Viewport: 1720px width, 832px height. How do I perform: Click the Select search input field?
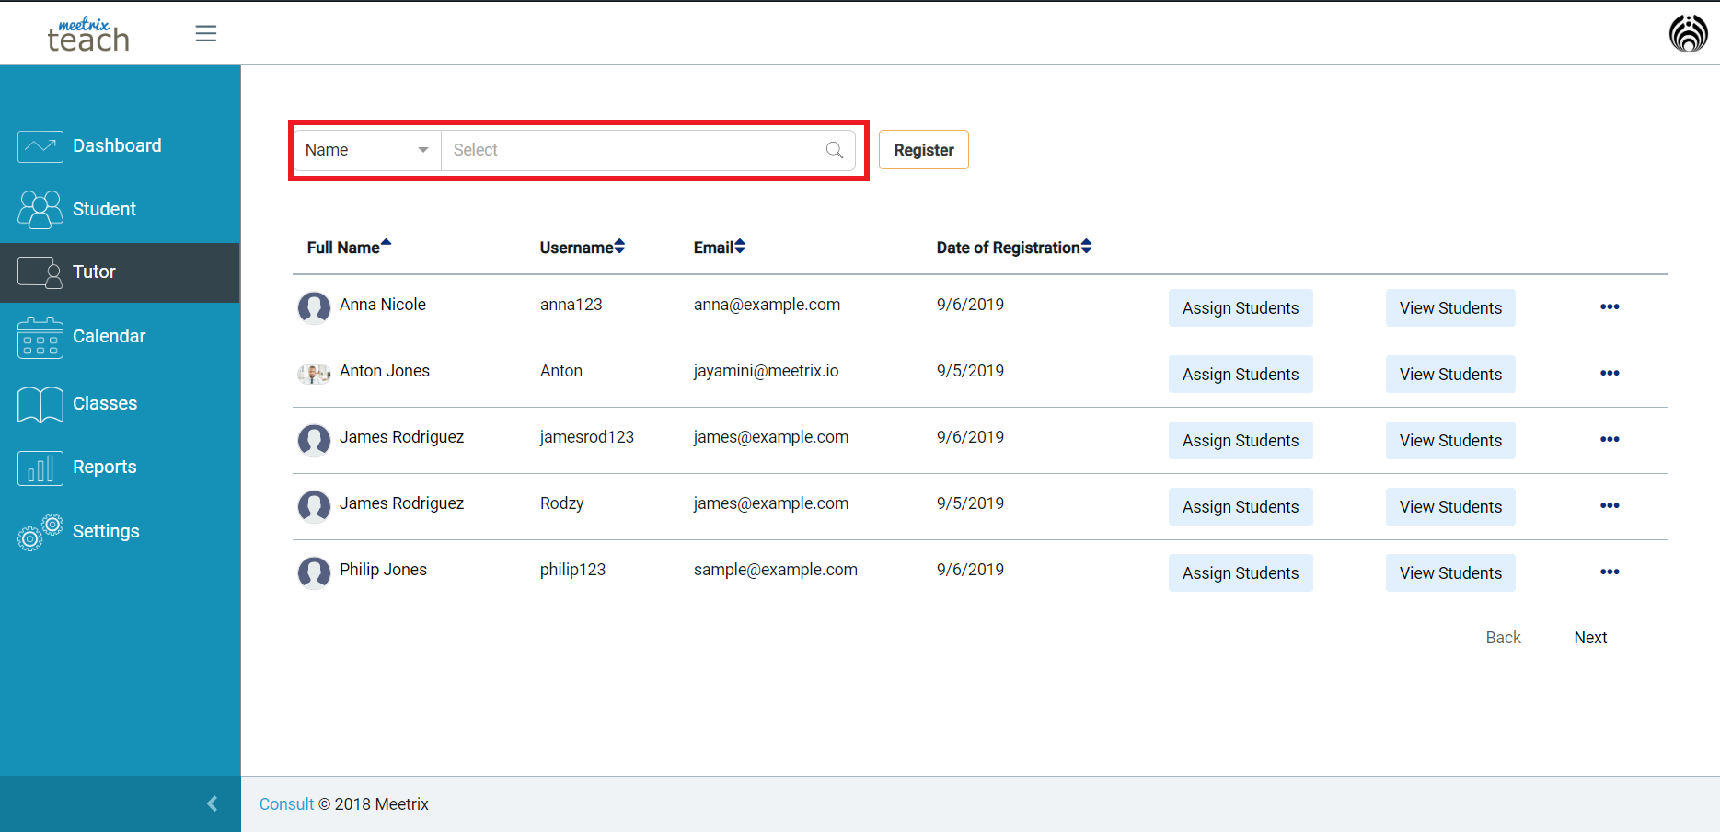coord(648,150)
